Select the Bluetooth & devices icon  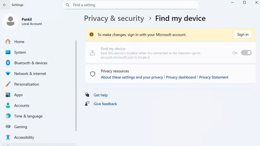click(x=8, y=63)
